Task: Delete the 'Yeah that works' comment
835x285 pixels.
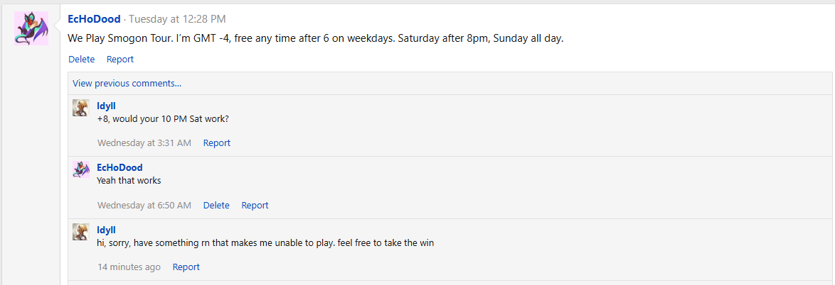Action: click(x=216, y=205)
